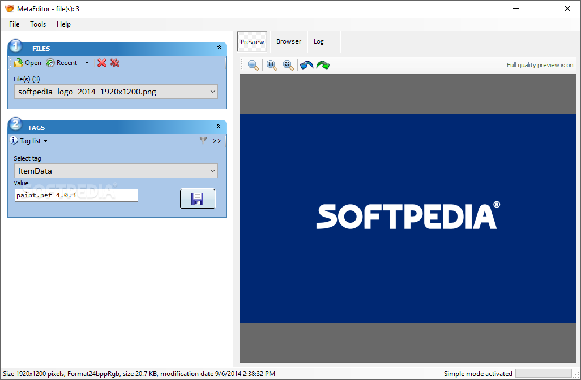Click the MetaEditor app icon in title bar
Viewport: 581px width, 380px height.
point(10,8)
